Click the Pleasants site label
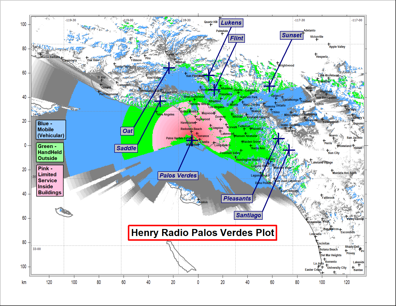 (237, 198)
